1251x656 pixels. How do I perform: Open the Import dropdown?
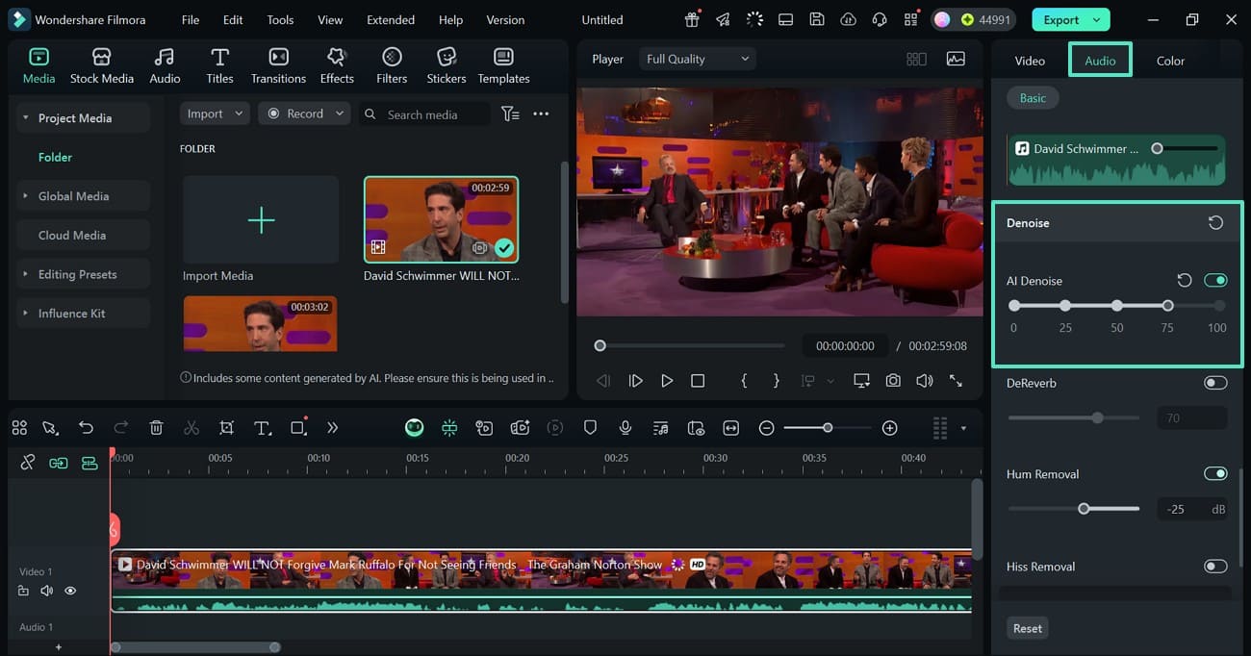pyautogui.click(x=215, y=114)
